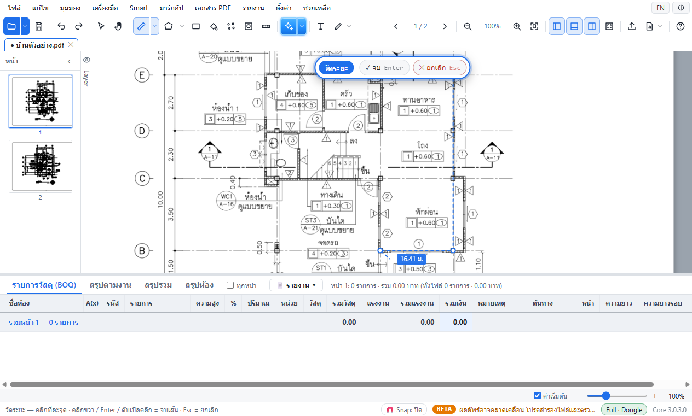Image resolution: width=692 pixels, height=416 pixels.
Task: Select the ruler distance measure tool
Action: (141, 26)
